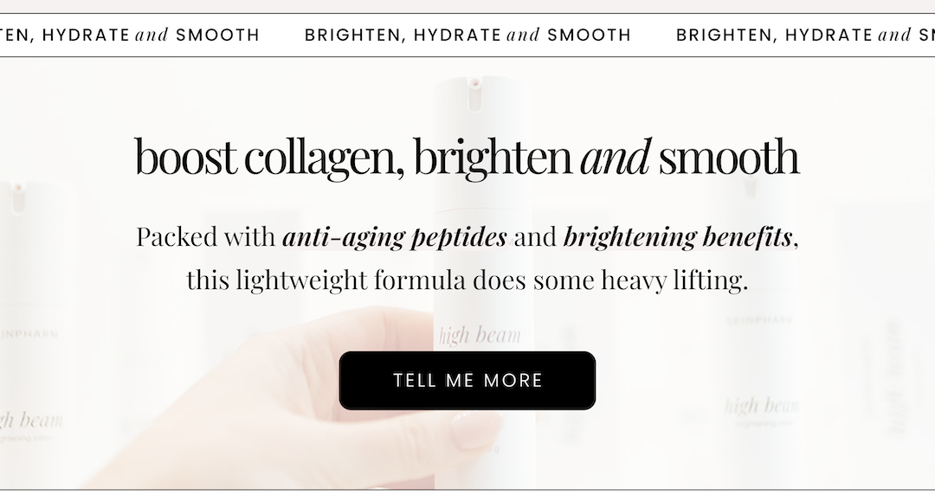The image size is (935, 502).
Task: Click SKINPHARM logo on right bottle
Action: pos(760,320)
